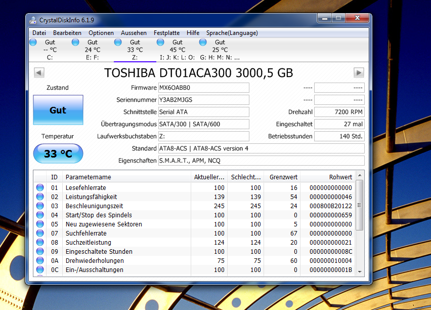Image resolution: width=431 pixels, height=310 pixels.
Task: Click the Seriennummer field Y3AB2MJGS
Action: [204, 100]
